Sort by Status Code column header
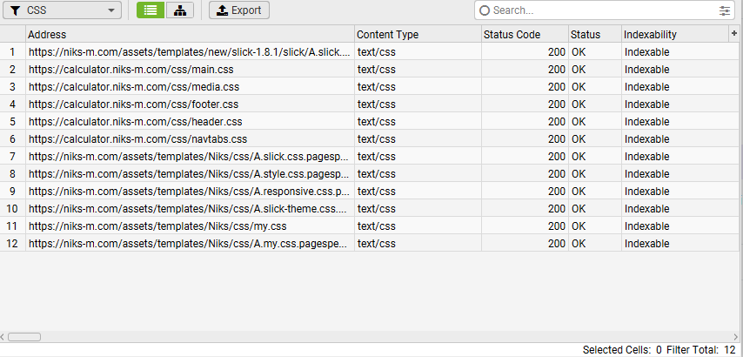 (x=524, y=34)
